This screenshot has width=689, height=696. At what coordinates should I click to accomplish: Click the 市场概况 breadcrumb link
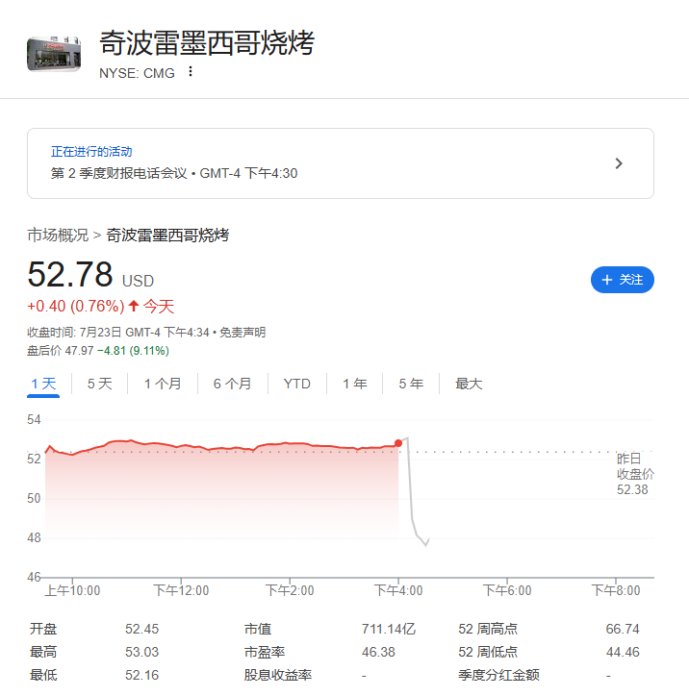(58, 235)
